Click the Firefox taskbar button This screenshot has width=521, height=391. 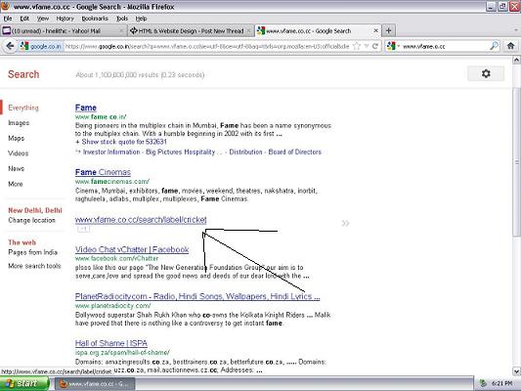[95, 384]
